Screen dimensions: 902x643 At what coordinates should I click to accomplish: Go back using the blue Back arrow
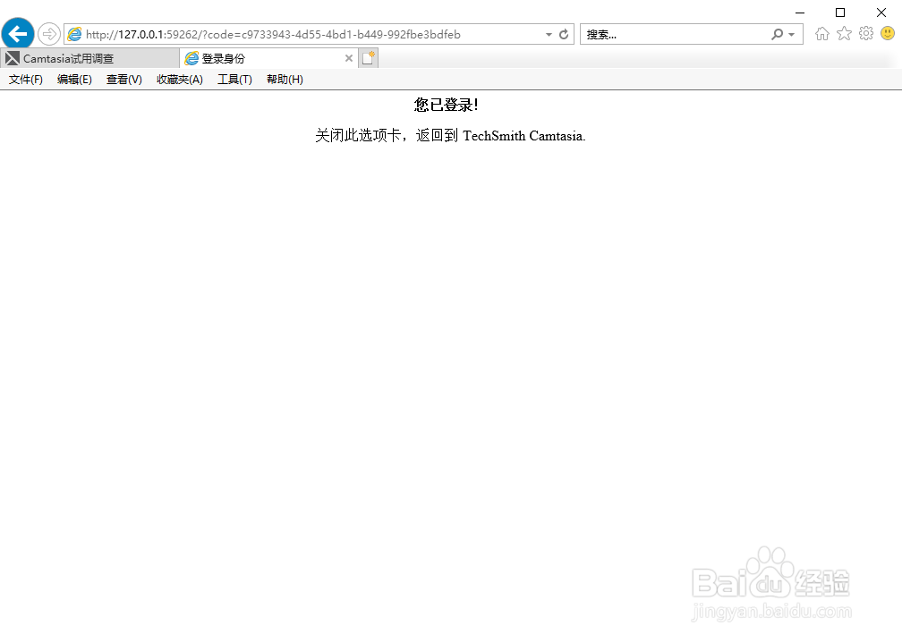[x=18, y=34]
